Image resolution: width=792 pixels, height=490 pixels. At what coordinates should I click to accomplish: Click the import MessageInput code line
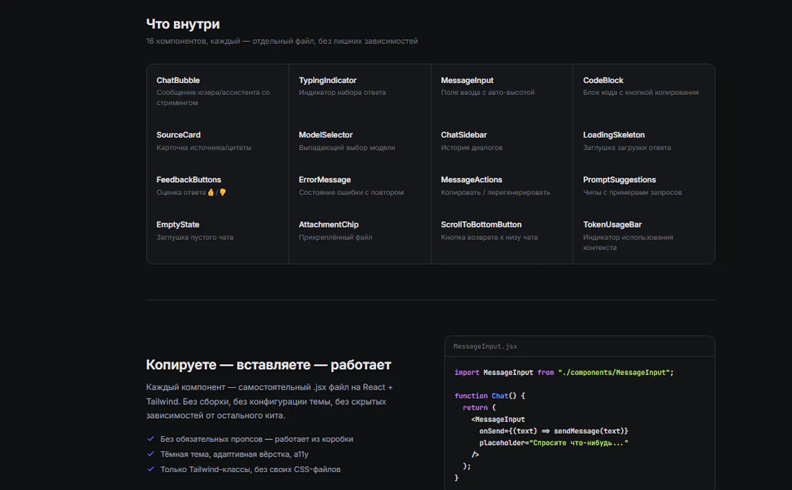tap(564, 372)
